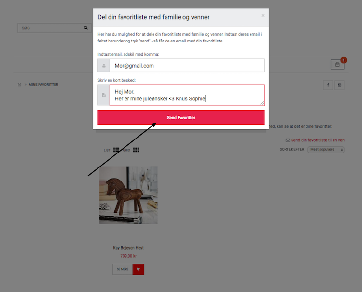Click the SØG search field
362x292 pixels.
point(51,28)
